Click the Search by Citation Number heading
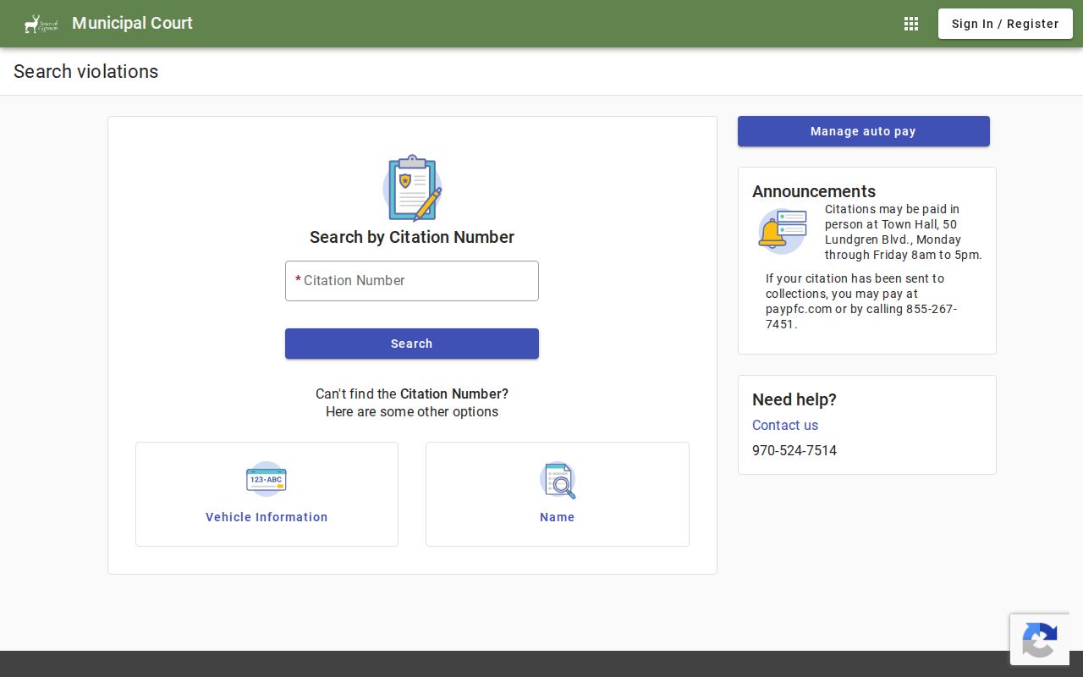Viewport: 1083px width, 677px height. [412, 237]
